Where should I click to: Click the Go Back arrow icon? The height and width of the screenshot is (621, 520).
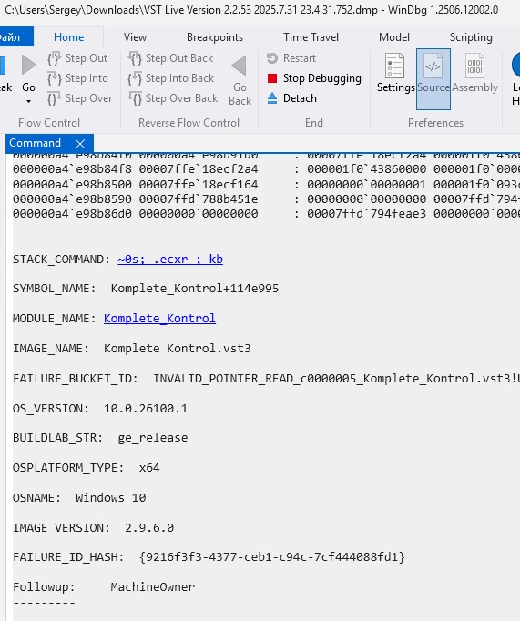(x=240, y=66)
